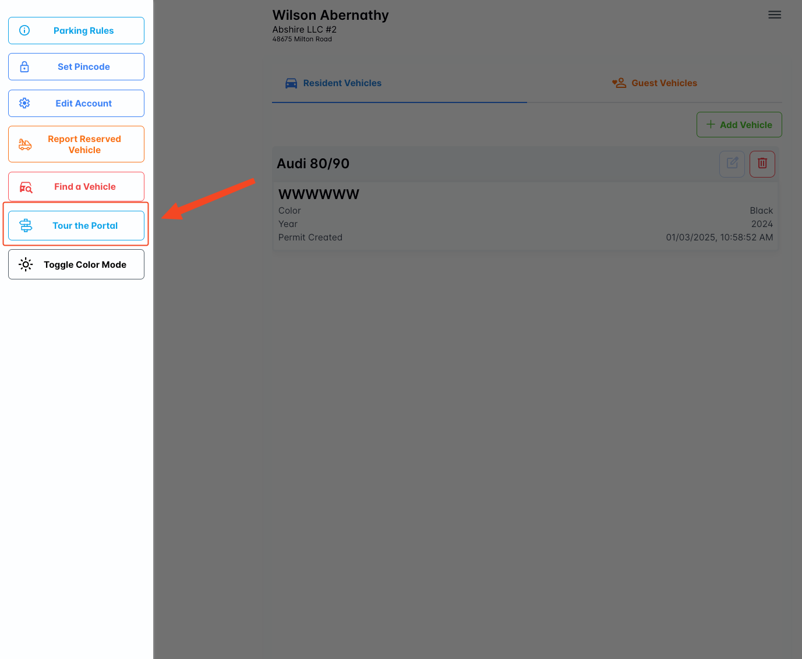The height and width of the screenshot is (659, 802).
Task: Toggle Color Mode
Action: coord(85,265)
